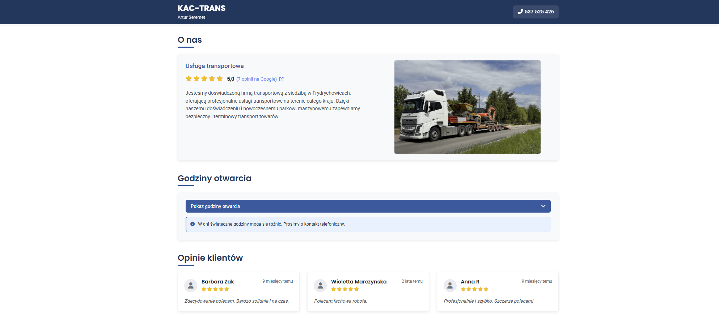
Task: Click the KAC-TRANS site title
Action: point(202,8)
